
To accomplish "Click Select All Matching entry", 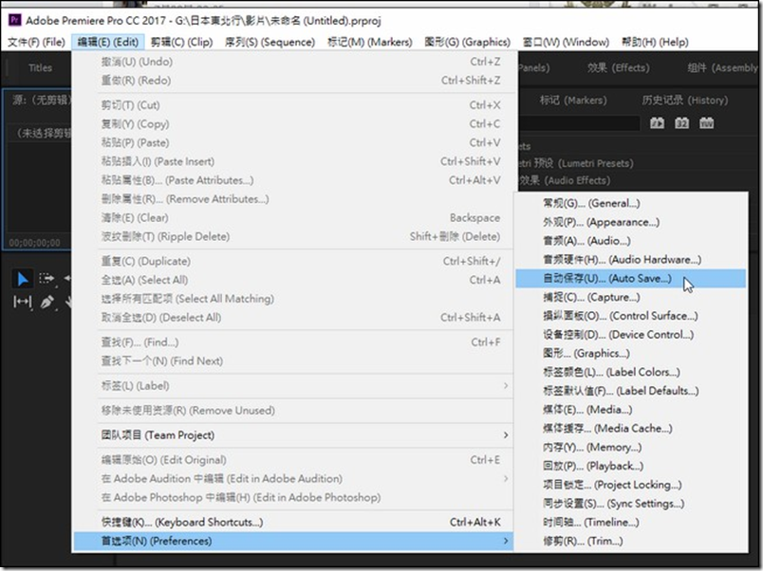I will (293, 299).
